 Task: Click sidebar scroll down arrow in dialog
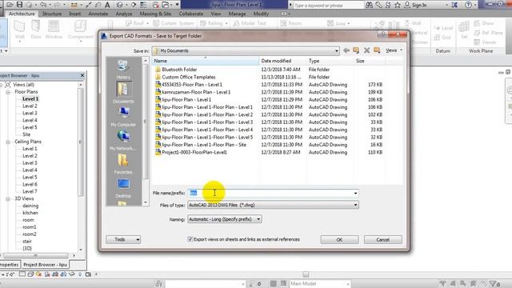click(x=146, y=202)
